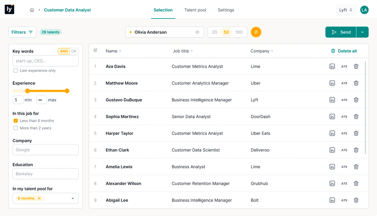Image resolution: width=377 pixels, height=216 pixels.
Task: Open the talent pool duration dropdown
Action: tap(73, 198)
